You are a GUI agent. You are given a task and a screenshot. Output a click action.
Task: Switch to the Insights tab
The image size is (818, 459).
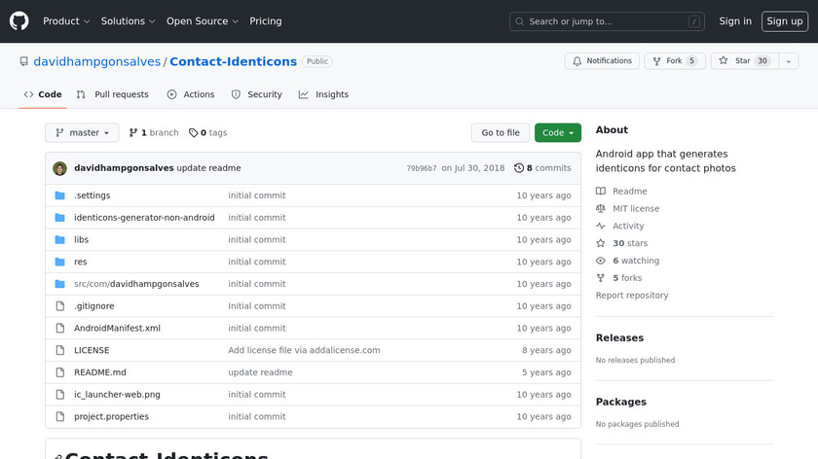coord(323,94)
